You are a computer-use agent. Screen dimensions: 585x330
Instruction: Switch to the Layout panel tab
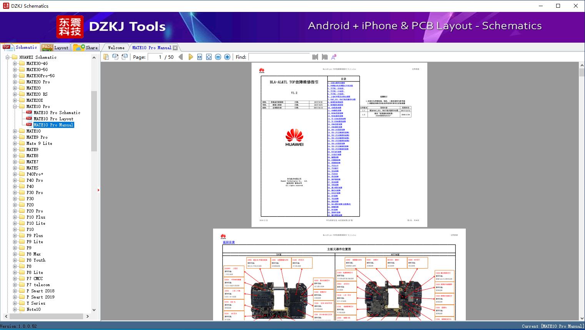pyautogui.click(x=55, y=47)
